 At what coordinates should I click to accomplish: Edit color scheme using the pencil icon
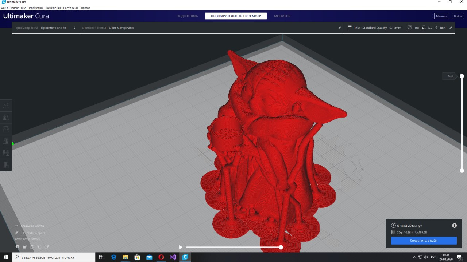(340, 28)
